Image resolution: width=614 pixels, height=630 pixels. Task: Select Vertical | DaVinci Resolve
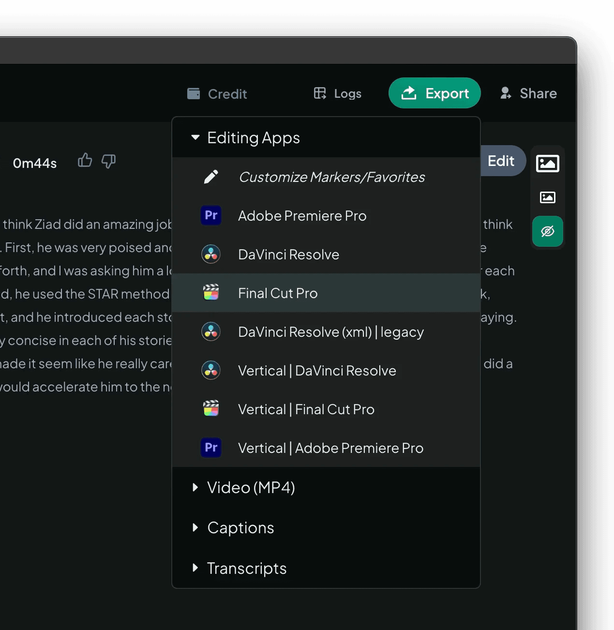click(x=326, y=370)
